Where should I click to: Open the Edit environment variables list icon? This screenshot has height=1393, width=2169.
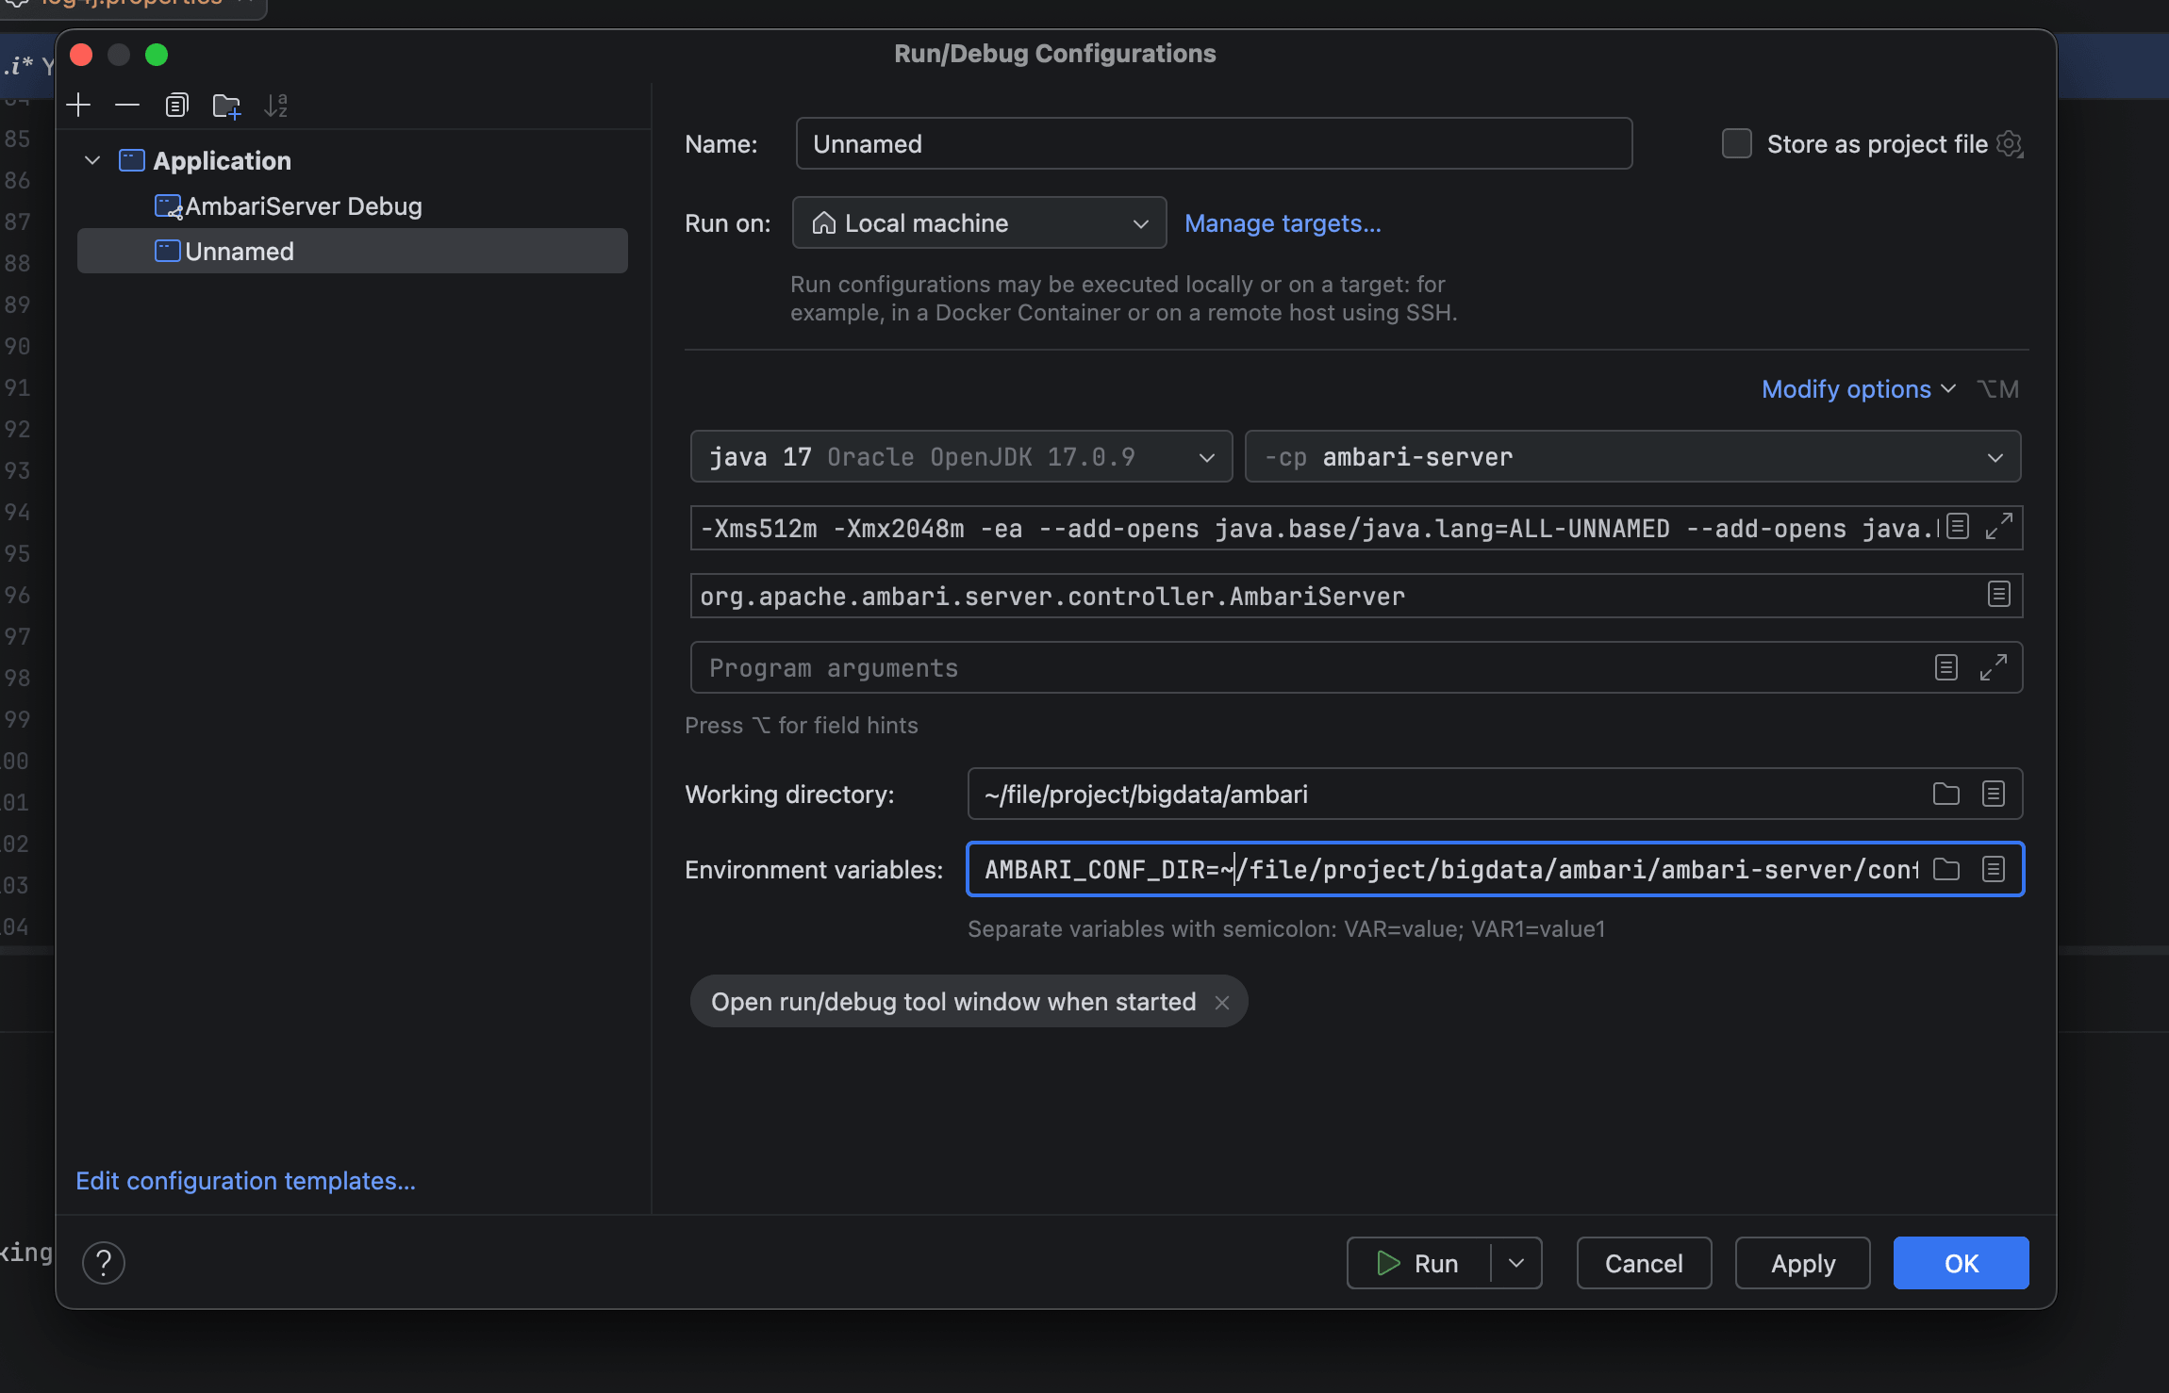[x=1993, y=869]
